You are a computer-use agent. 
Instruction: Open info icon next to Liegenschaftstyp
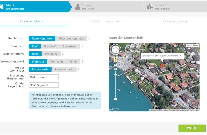coord(63,54)
